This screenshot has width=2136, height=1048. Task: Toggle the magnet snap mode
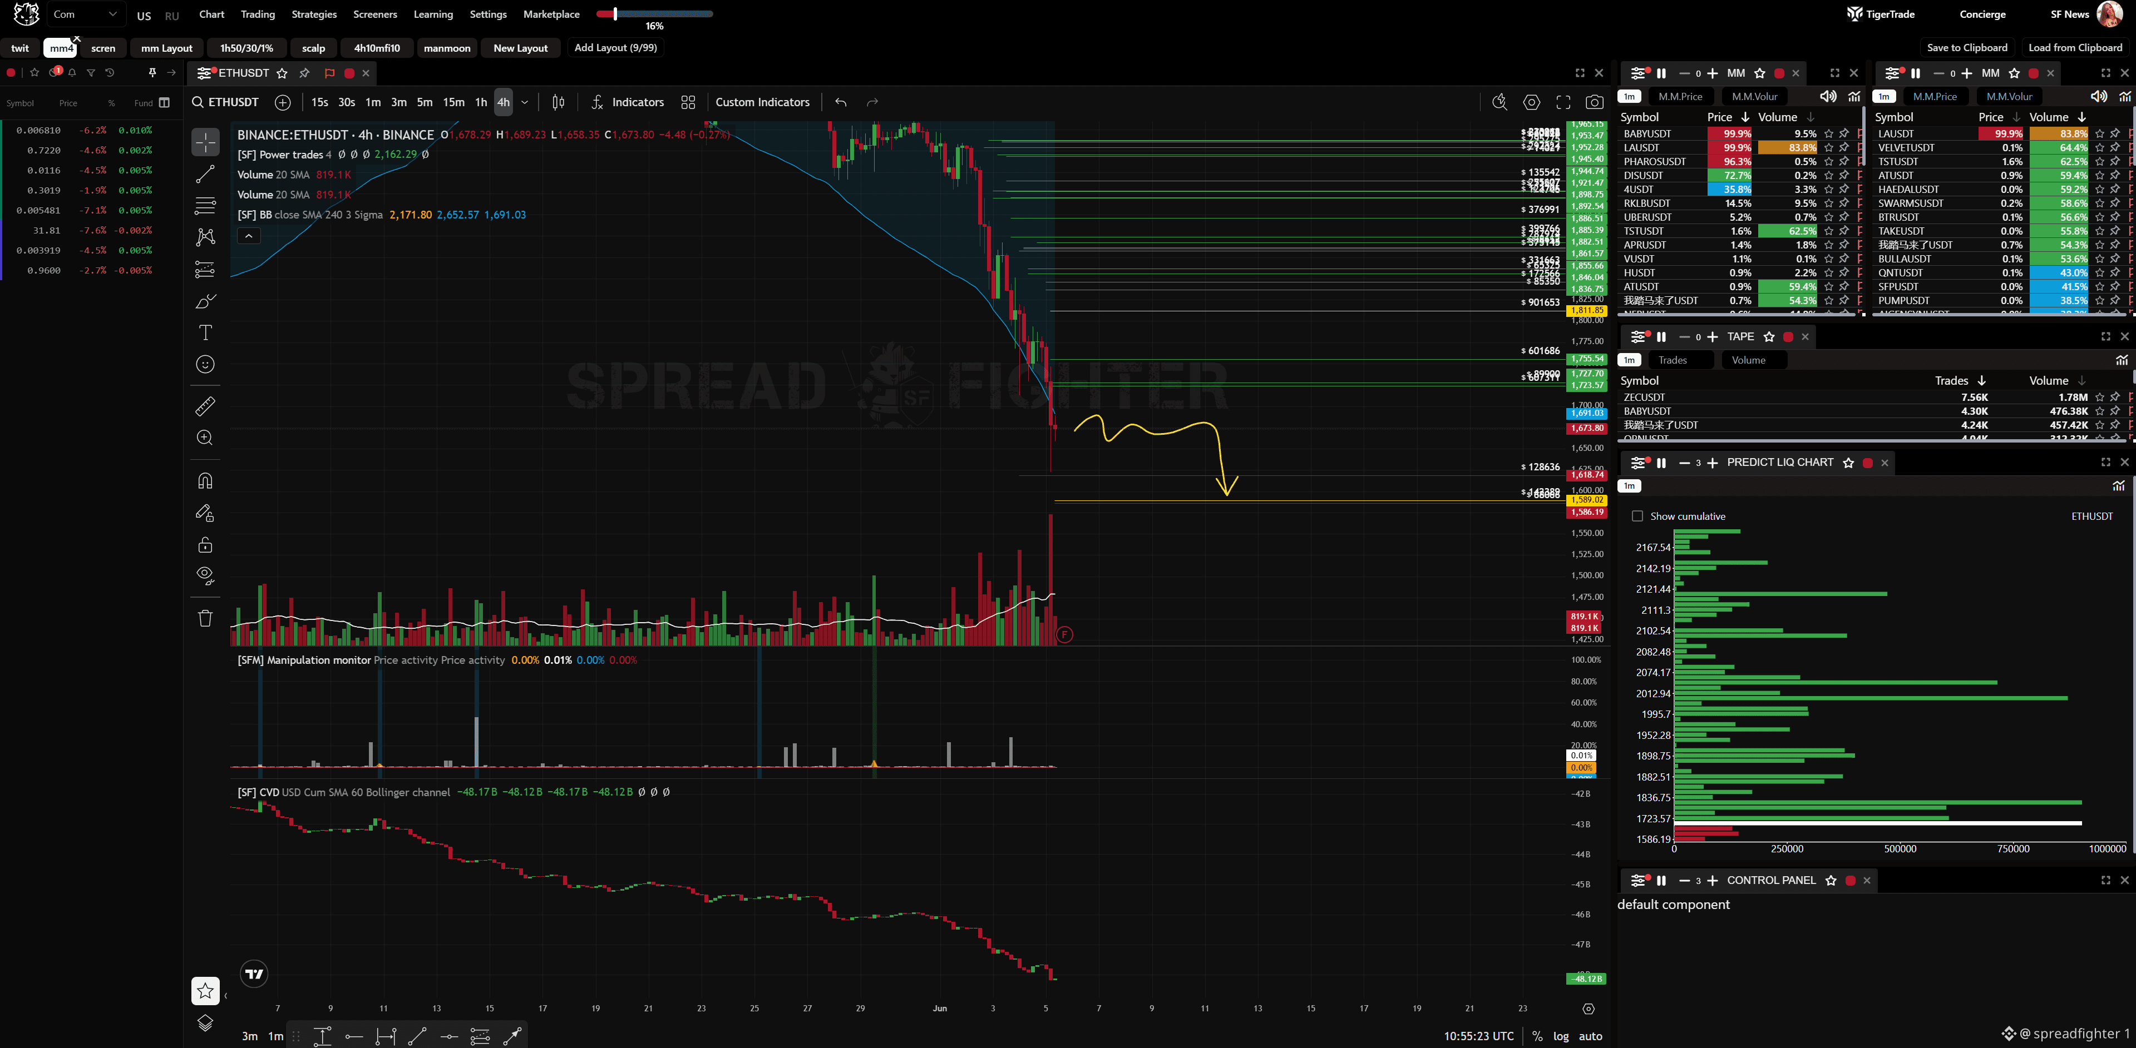pyautogui.click(x=205, y=480)
